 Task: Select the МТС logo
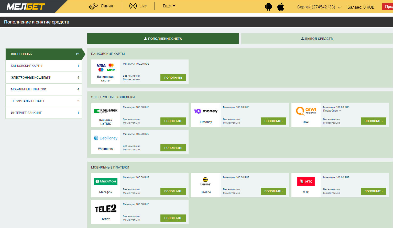(x=306, y=181)
